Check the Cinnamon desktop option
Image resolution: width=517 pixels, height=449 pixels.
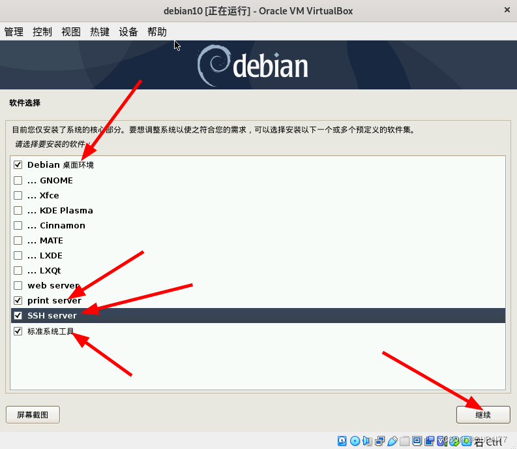(18, 226)
